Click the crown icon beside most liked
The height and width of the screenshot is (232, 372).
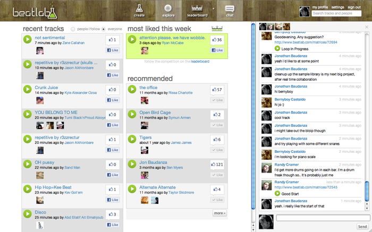click(217, 28)
